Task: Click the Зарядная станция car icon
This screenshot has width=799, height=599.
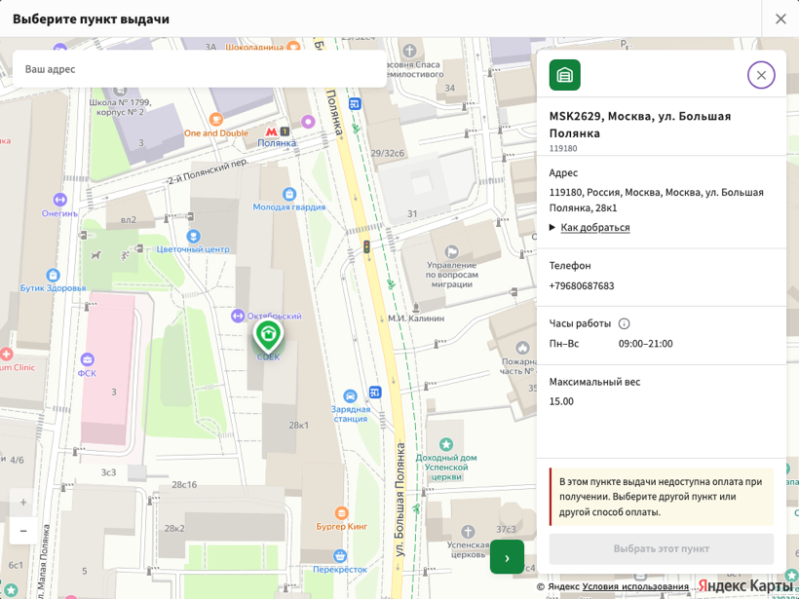Action: click(x=350, y=396)
